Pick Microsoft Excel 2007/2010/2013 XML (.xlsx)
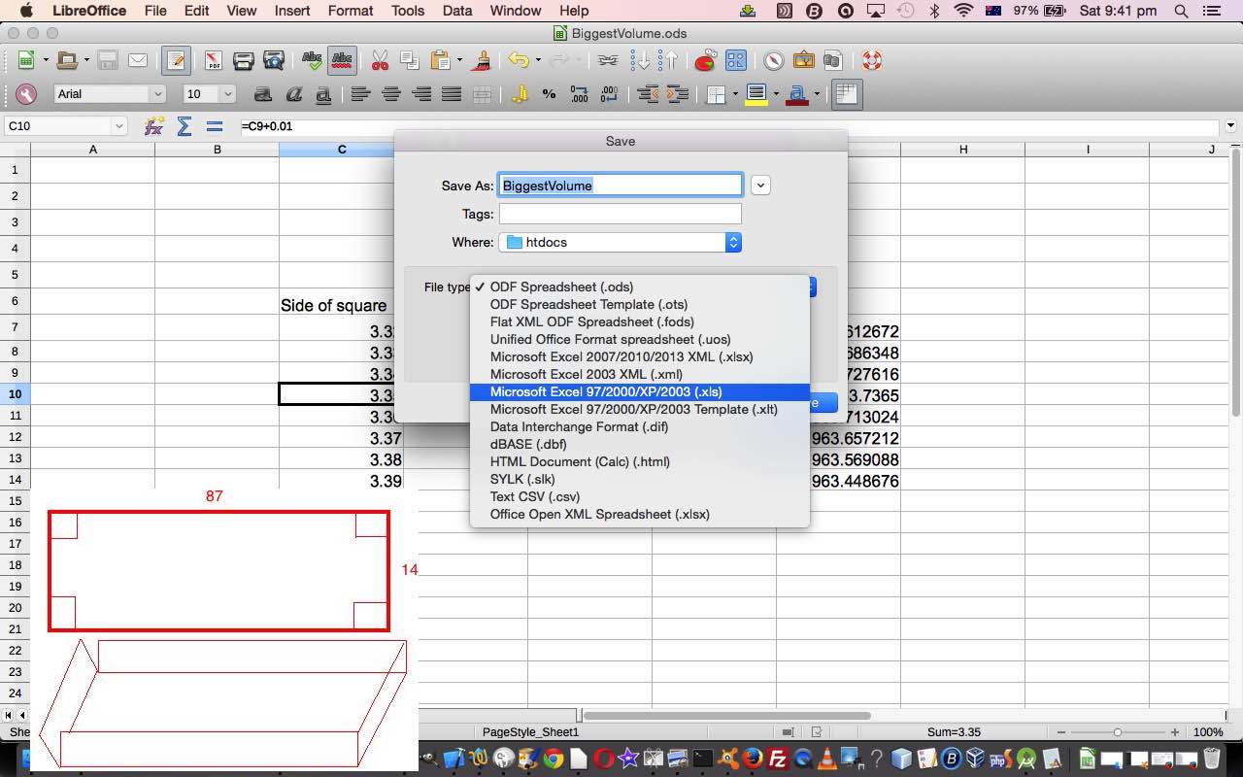This screenshot has height=777, width=1243. pos(639,357)
